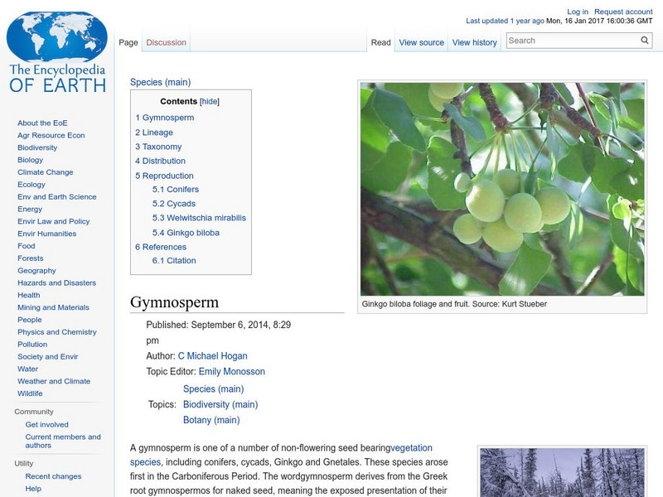Jump to section 5 Reproduction

point(164,176)
